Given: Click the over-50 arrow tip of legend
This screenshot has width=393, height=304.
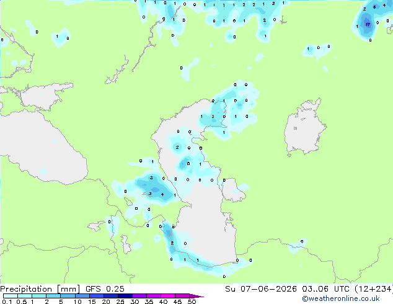Looking at the screenshot, I should pyautogui.click(x=196, y=296).
